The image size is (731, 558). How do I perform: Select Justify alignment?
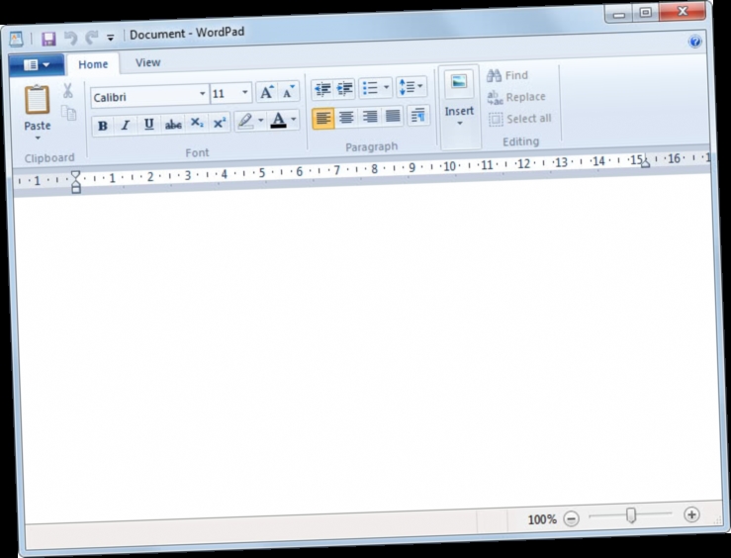393,116
